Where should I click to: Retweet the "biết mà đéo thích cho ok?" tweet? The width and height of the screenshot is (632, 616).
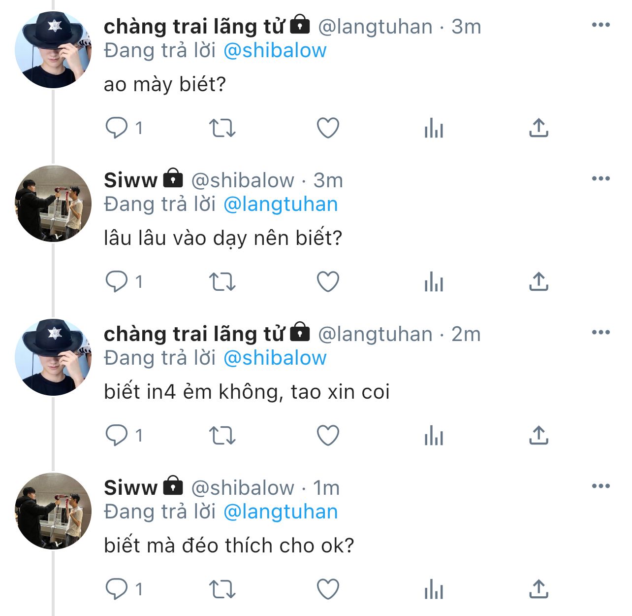coord(222,589)
